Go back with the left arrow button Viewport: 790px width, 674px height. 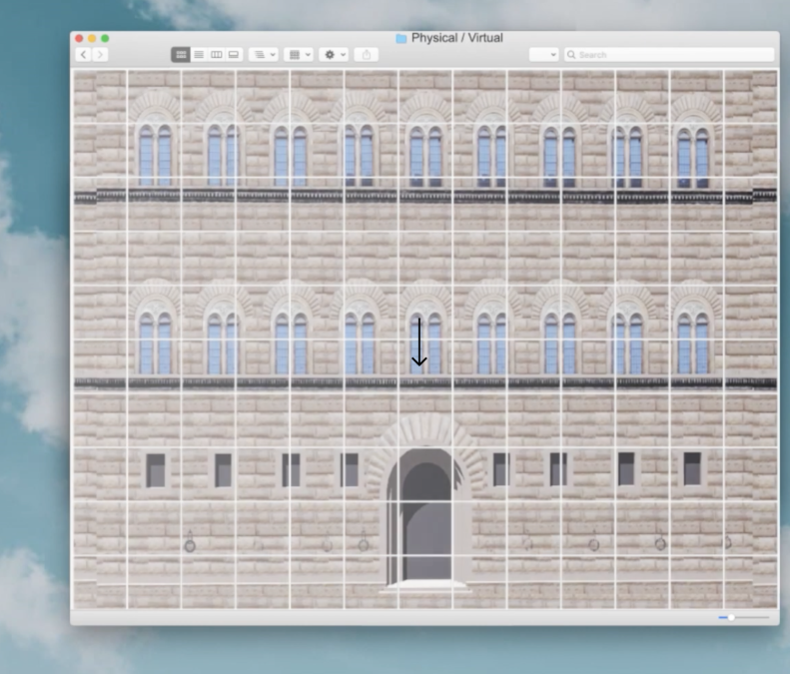pos(84,54)
